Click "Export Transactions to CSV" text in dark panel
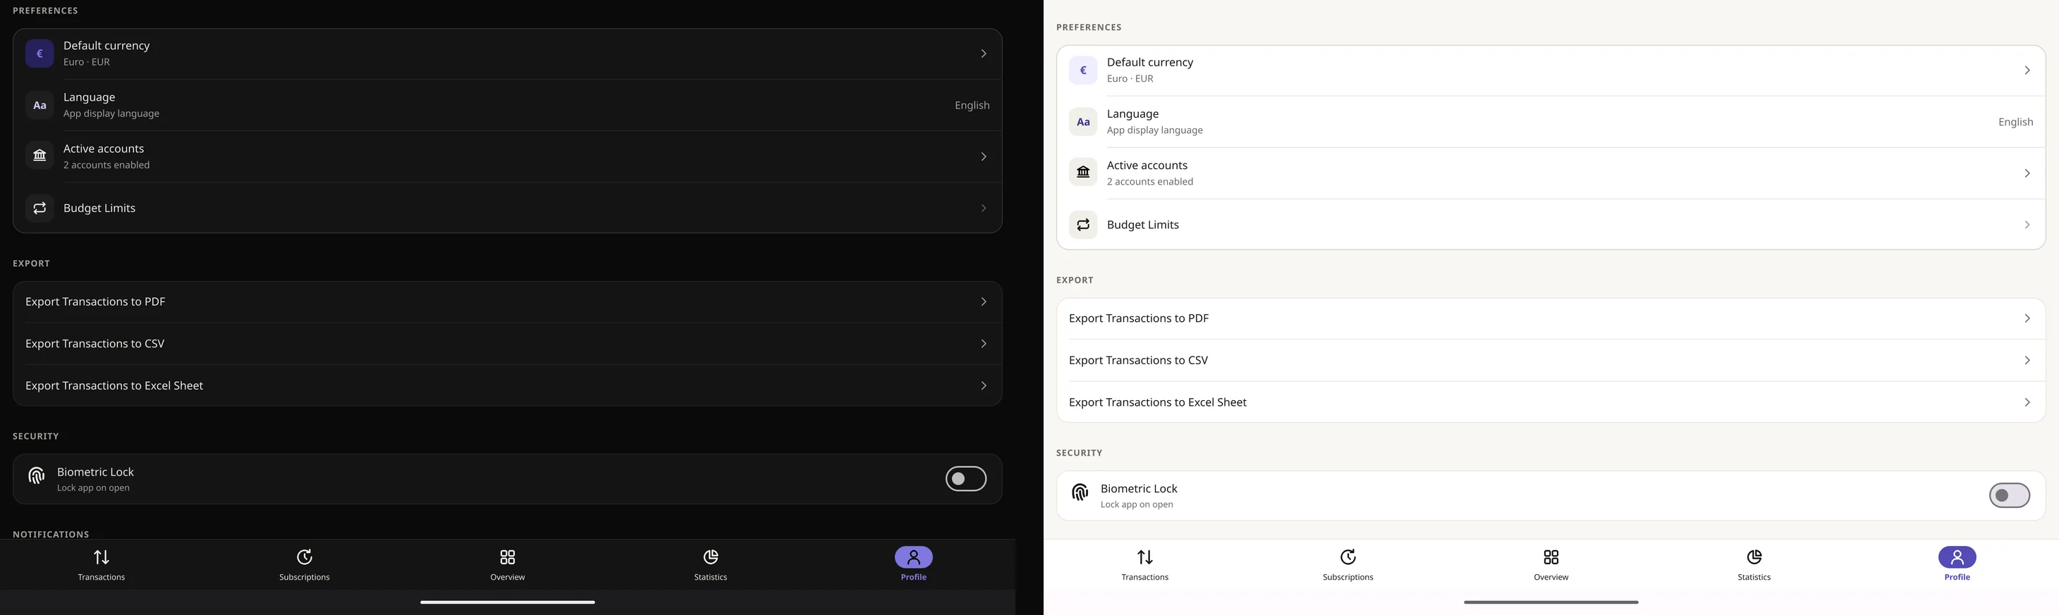This screenshot has width=2059, height=615. click(x=95, y=344)
